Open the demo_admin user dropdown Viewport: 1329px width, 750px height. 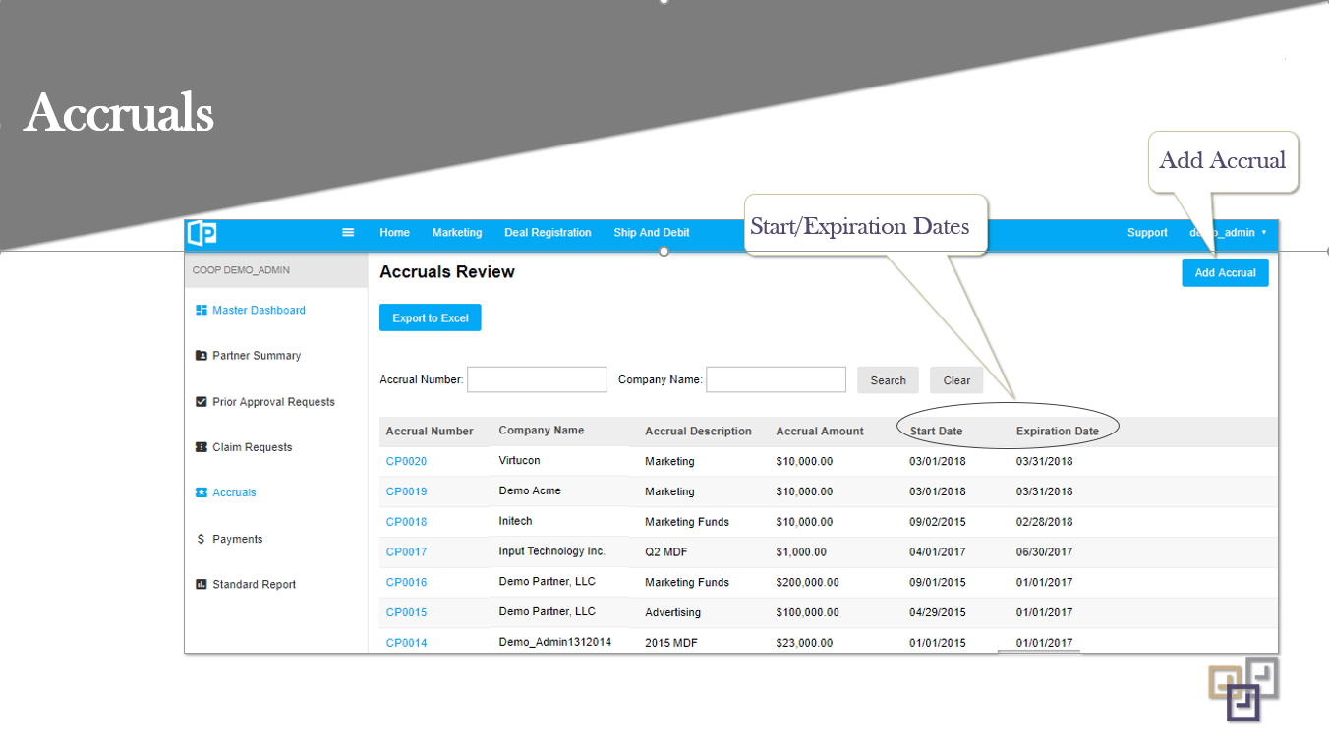tap(1227, 233)
